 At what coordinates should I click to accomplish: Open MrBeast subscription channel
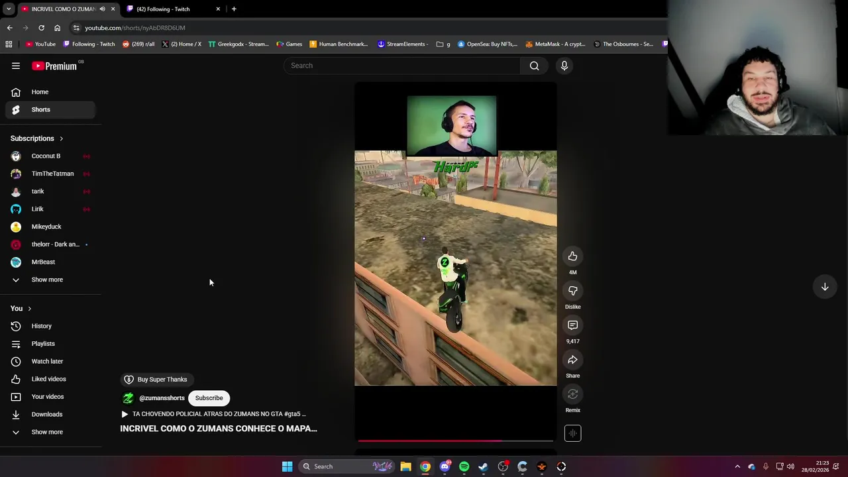pos(50,262)
